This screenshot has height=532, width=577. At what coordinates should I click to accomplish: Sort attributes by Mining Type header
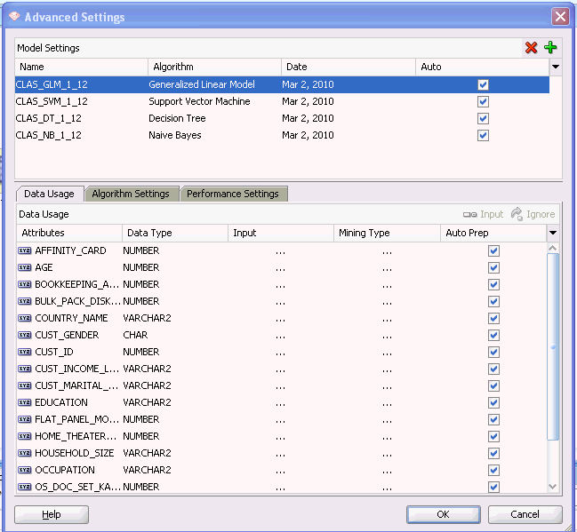[387, 233]
